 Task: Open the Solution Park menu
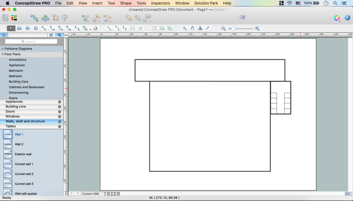pos(206,3)
